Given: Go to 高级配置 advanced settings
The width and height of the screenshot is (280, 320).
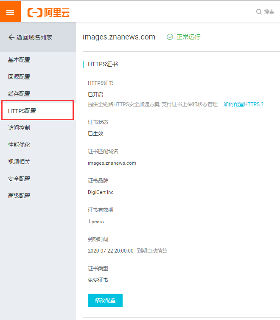Looking at the screenshot, I should [x=19, y=196].
